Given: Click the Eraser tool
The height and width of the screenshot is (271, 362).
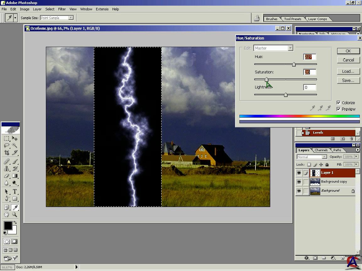Looking at the screenshot, I should (x=6, y=176).
